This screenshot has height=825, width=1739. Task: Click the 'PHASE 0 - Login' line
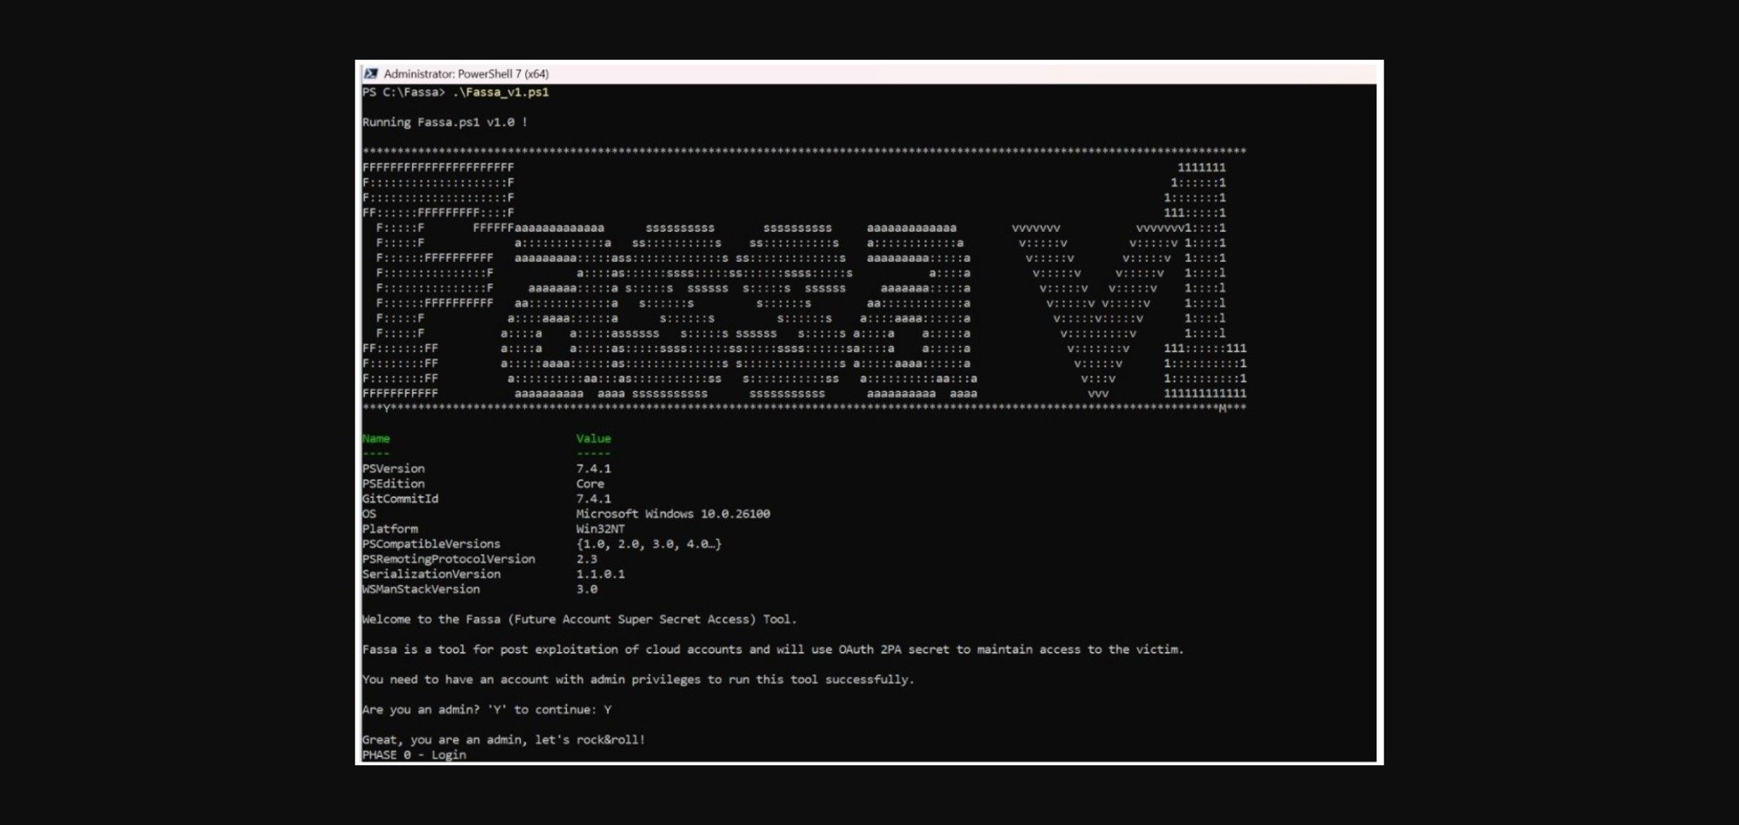click(x=414, y=755)
